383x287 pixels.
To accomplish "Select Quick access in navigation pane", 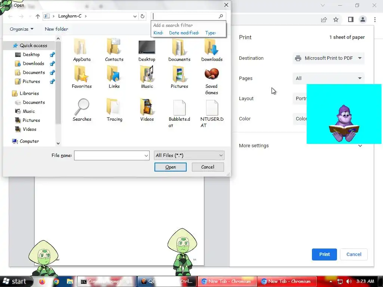I will click(30, 45).
